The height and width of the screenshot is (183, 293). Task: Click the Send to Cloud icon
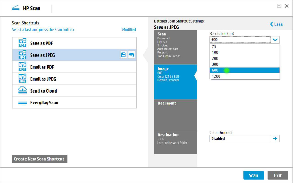(22, 90)
